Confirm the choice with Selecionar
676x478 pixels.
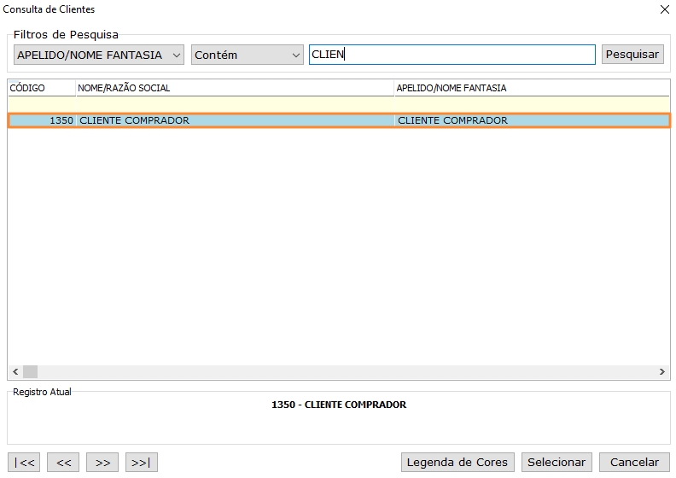pos(557,463)
